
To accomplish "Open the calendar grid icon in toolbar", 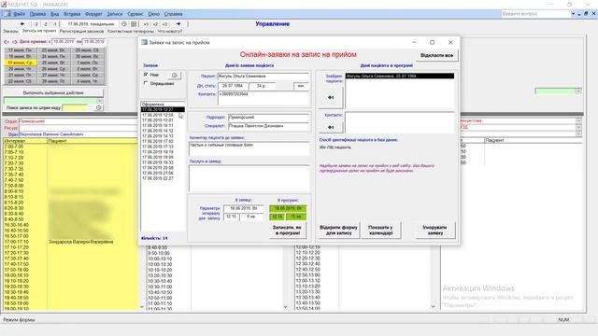I will tap(134, 24).
